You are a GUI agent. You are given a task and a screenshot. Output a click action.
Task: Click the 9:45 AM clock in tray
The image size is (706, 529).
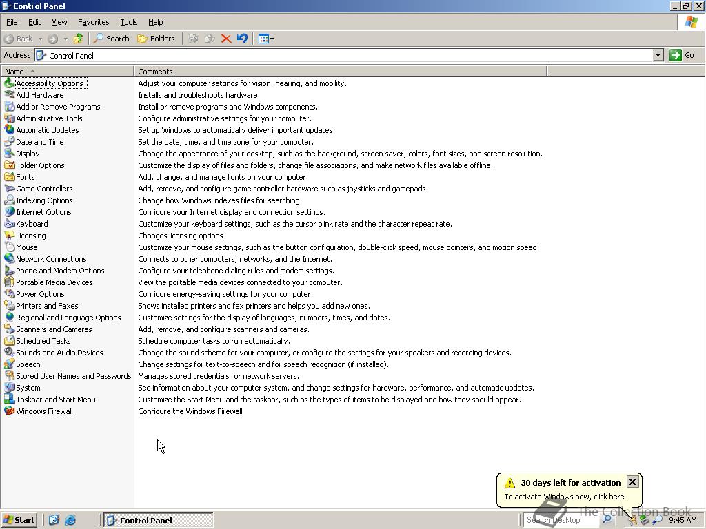(x=683, y=520)
